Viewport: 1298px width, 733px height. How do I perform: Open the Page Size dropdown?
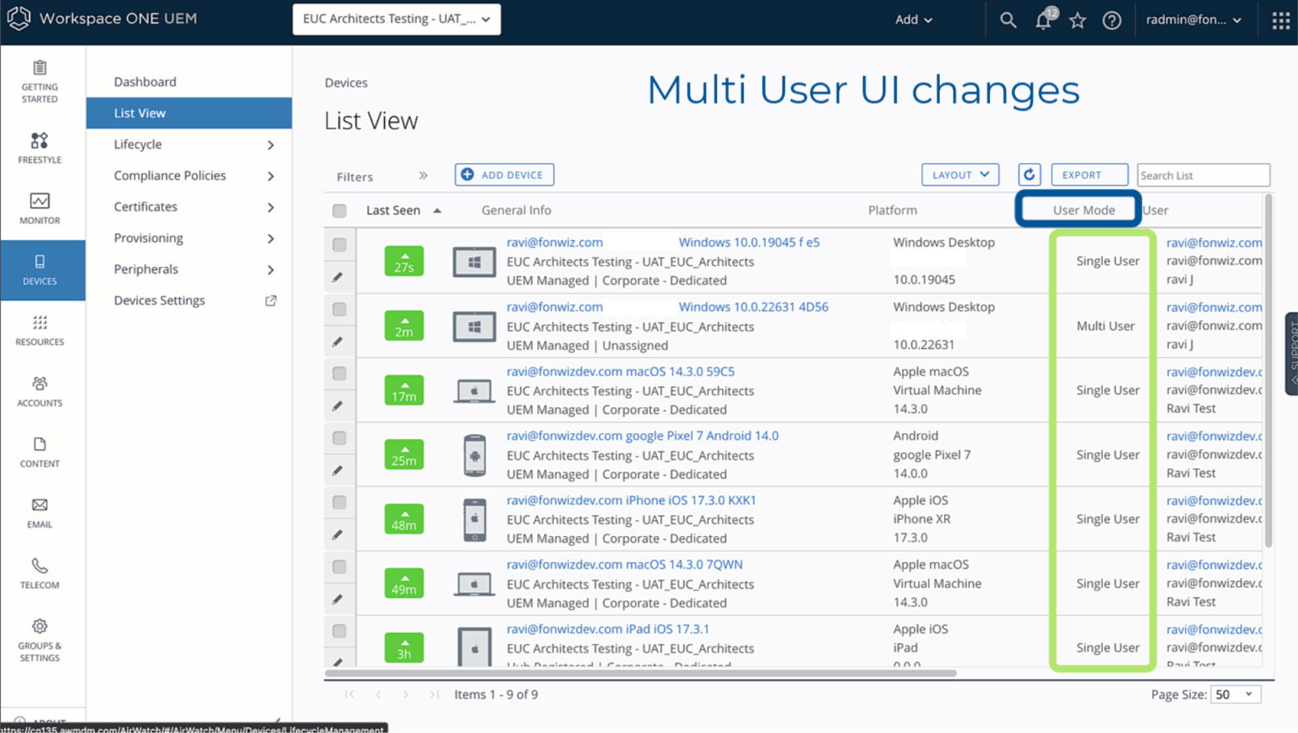[1235, 694]
